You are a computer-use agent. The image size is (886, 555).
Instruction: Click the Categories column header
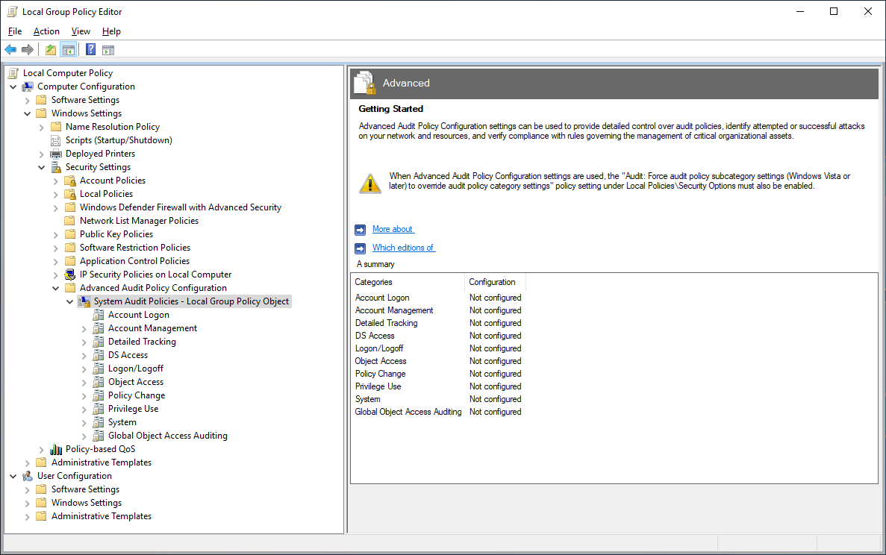tap(408, 282)
